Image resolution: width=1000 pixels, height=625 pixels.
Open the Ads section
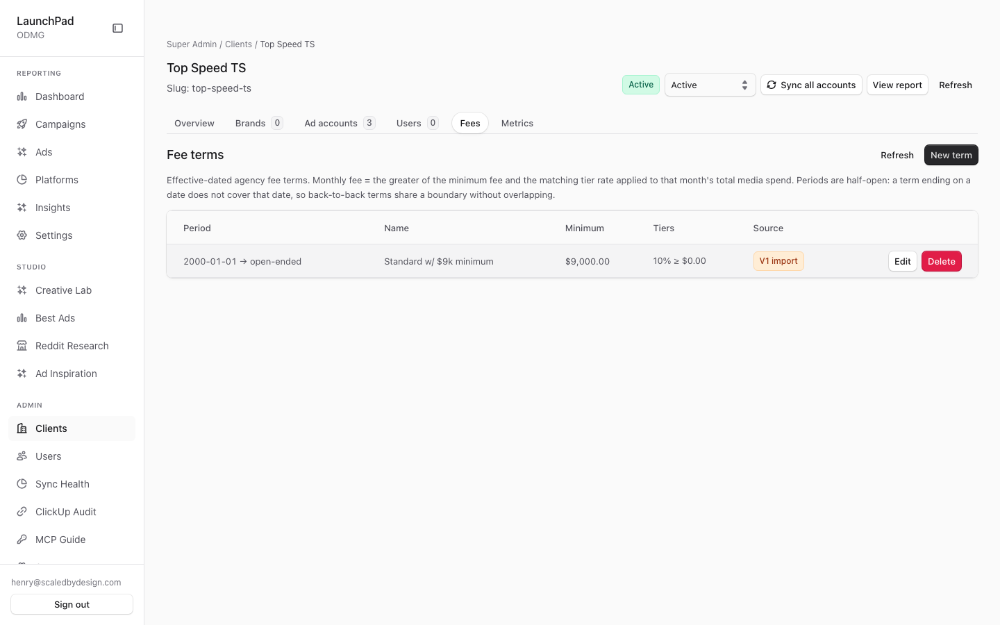coord(72,152)
